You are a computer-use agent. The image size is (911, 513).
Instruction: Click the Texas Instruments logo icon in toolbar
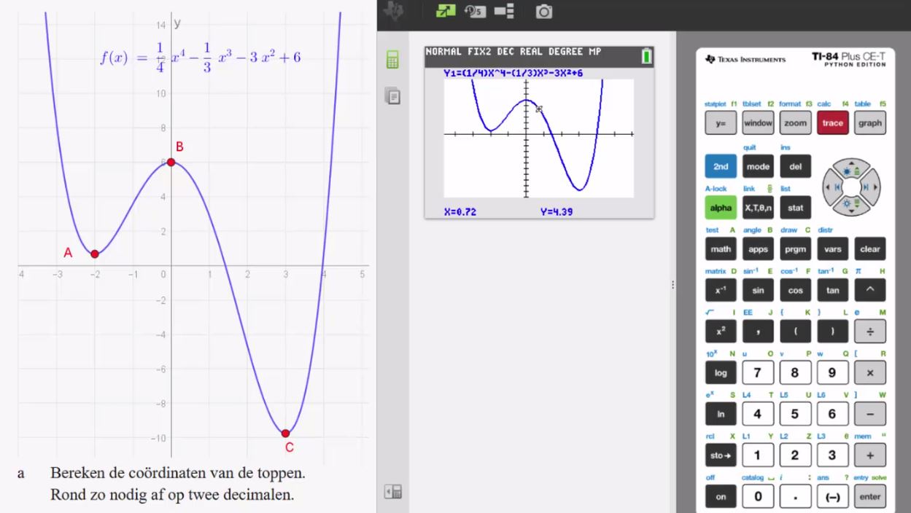click(x=395, y=12)
